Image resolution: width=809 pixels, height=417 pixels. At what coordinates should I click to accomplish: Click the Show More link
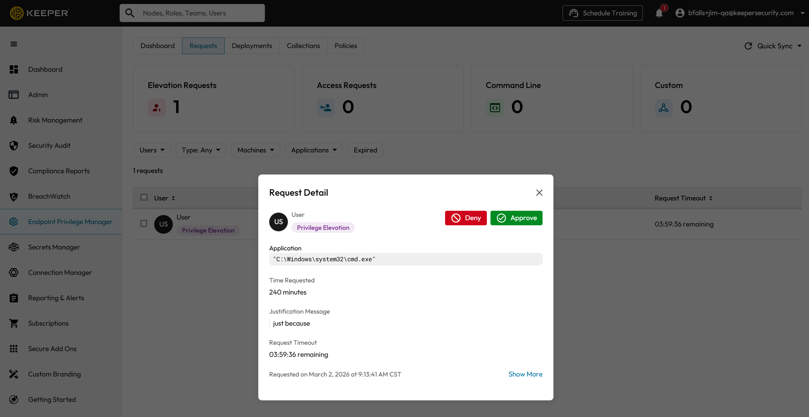(x=525, y=374)
